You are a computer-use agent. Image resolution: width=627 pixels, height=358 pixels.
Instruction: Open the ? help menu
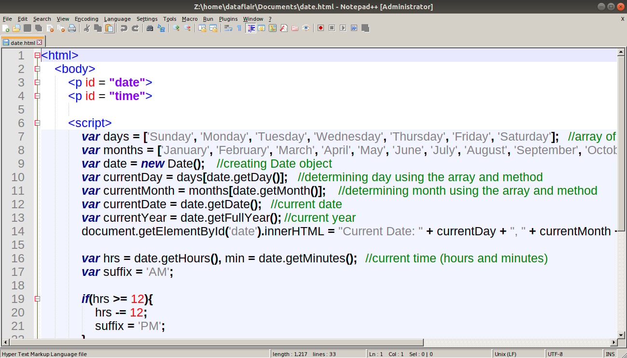pyautogui.click(x=270, y=19)
